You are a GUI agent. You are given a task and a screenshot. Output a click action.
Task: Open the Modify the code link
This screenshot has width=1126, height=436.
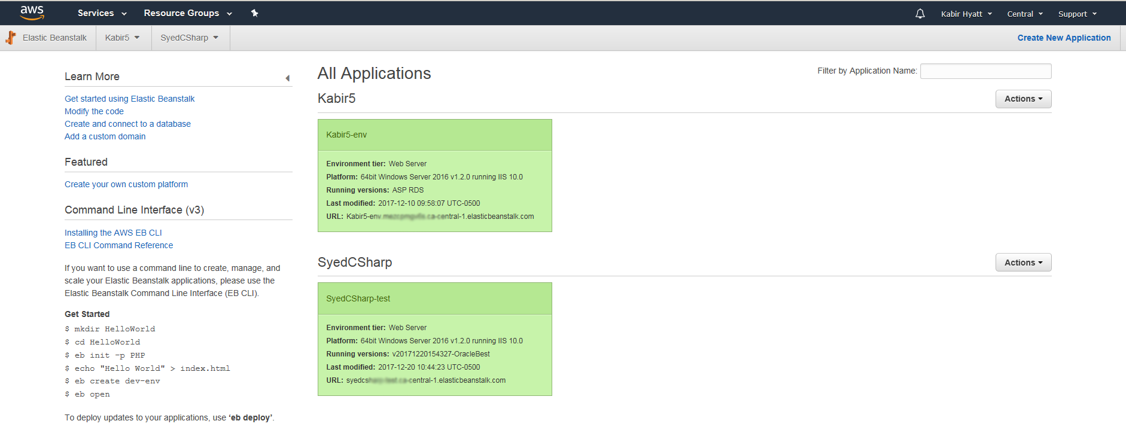[94, 111]
